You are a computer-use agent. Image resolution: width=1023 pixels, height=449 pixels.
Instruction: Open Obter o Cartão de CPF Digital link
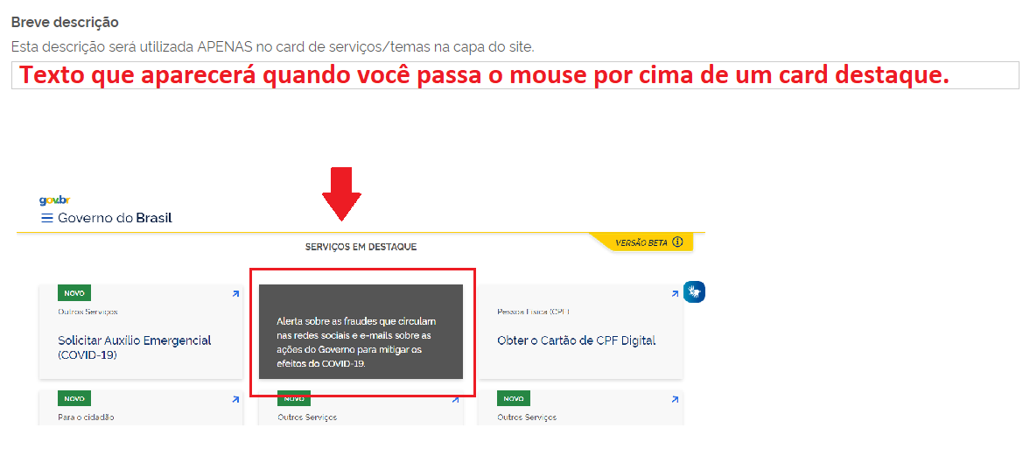click(576, 340)
